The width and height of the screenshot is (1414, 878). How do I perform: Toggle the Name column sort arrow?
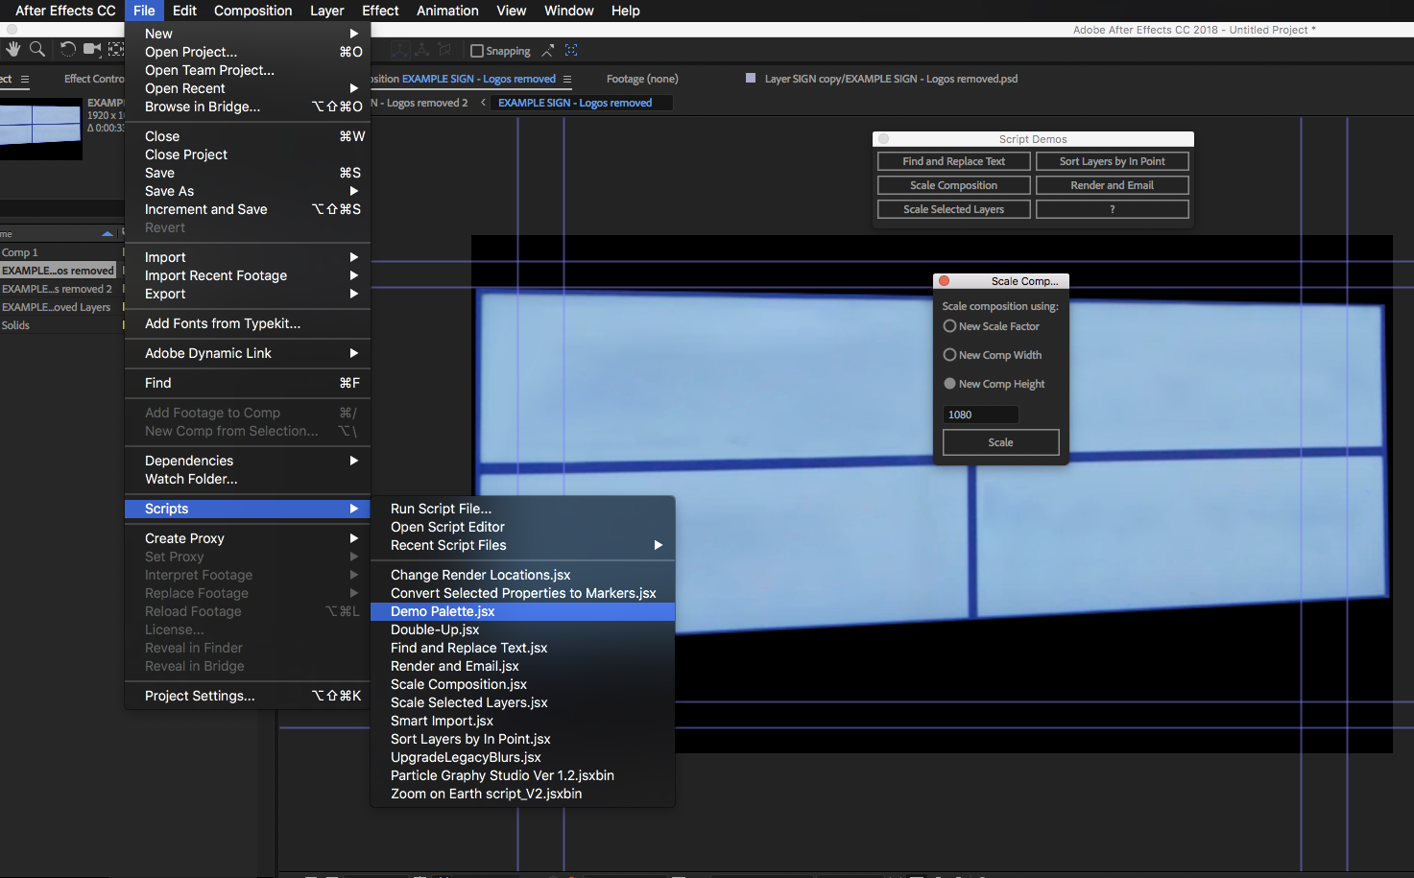click(107, 234)
